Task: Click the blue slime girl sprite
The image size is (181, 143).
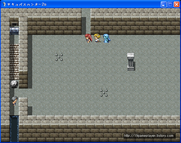Action: 107,38
